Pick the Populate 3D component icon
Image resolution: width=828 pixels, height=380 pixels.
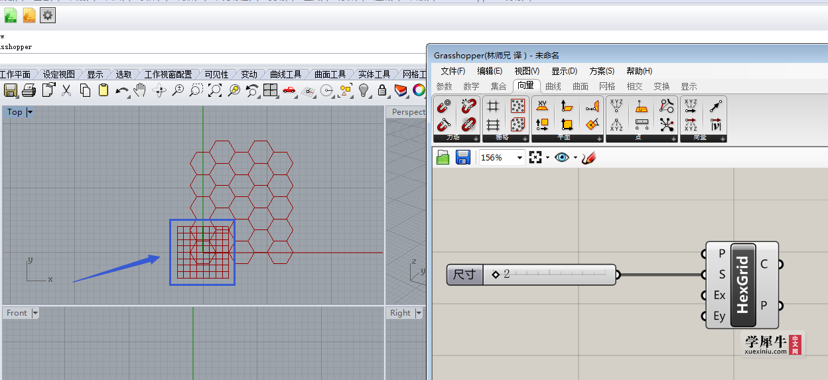(518, 124)
